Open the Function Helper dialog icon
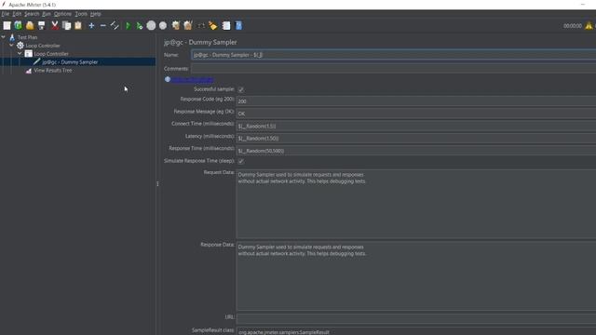 (x=226, y=25)
